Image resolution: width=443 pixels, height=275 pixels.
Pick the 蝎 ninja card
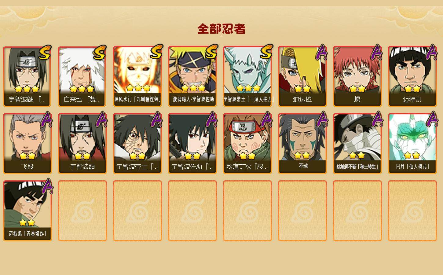pos(357,76)
